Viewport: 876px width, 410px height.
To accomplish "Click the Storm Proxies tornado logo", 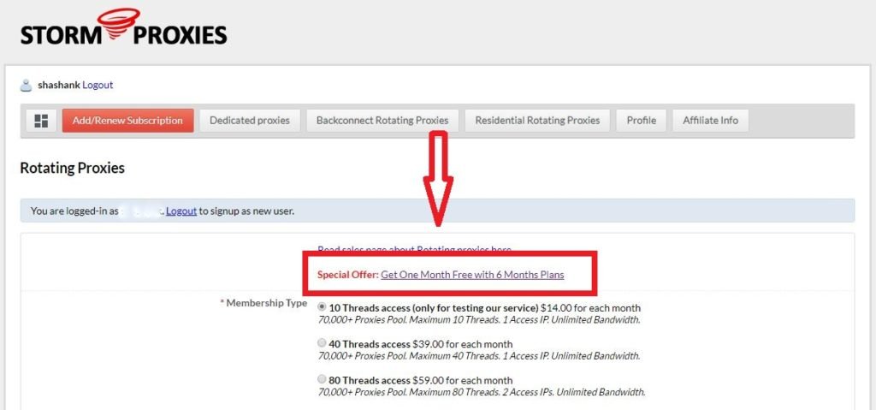I will point(123,27).
